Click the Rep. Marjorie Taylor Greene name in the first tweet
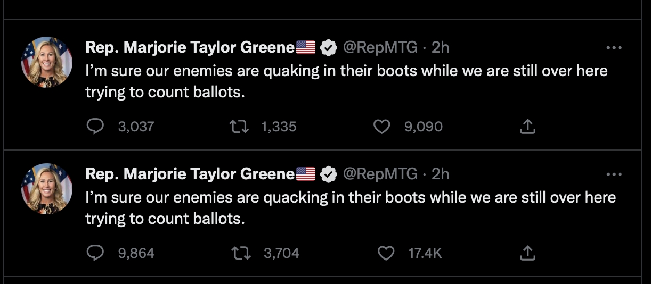 coord(190,48)
